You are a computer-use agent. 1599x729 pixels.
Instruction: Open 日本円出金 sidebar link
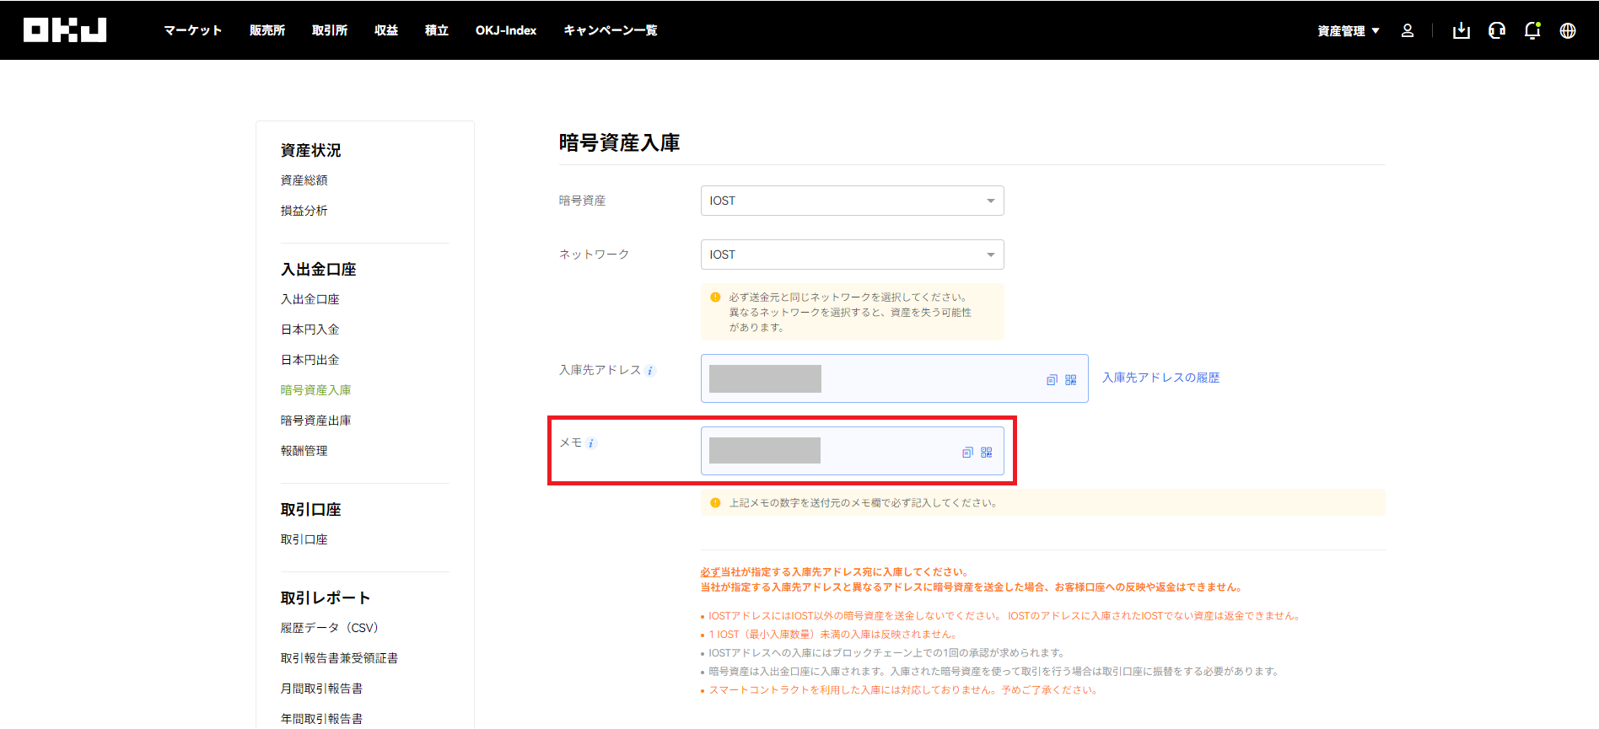click(x=310, y=360)
